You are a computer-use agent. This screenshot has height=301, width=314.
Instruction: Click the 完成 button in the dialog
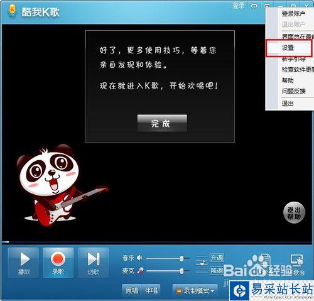pos(162,123)
